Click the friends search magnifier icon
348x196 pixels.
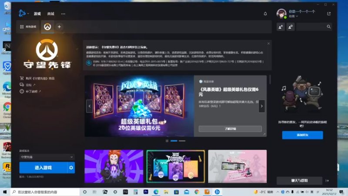pyautogui.click(x=329, y=27)
